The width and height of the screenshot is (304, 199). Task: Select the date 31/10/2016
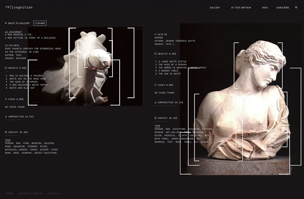pyautogui.click(x=12, y=45)
